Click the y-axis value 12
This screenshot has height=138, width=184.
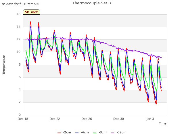[18, 39]
